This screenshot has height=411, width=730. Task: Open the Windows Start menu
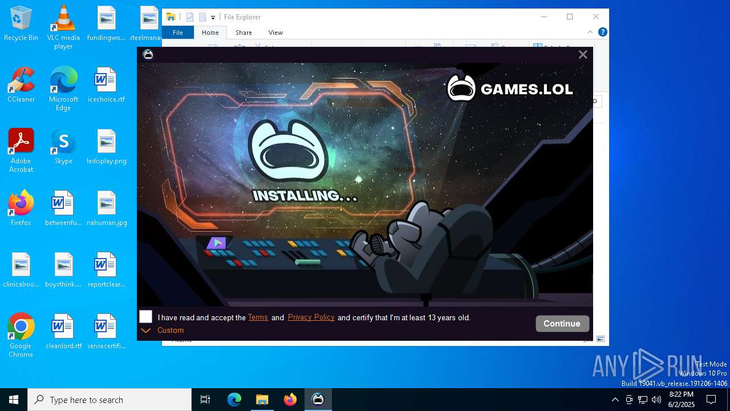click(14, 400)
